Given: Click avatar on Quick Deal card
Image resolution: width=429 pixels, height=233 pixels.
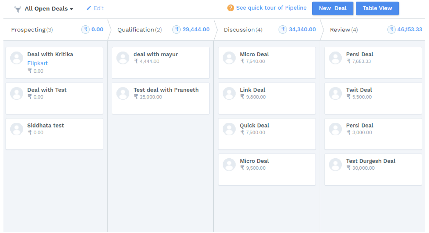Looking at the screenshot, I should 229,129.
